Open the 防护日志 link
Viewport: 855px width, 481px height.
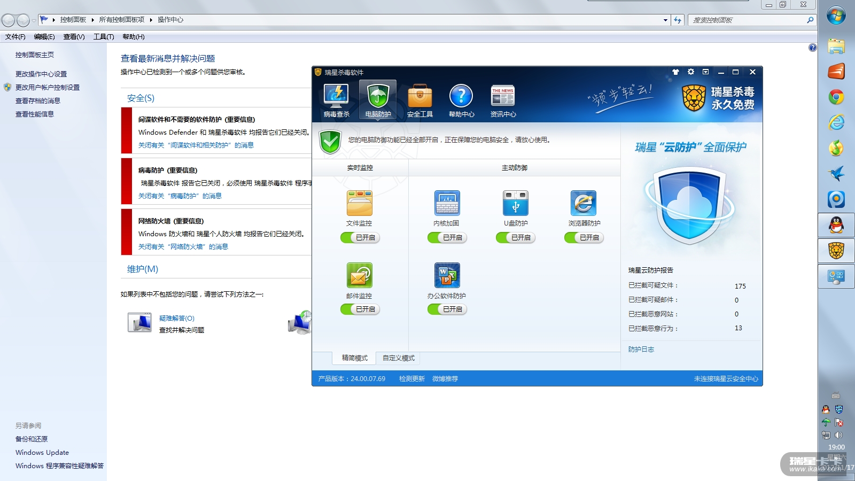(641, 349)
